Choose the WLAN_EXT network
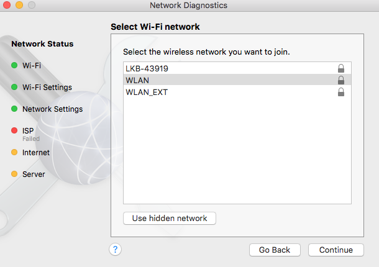The image size is (379, 267). pyautogui.click(x=147, y=92)
